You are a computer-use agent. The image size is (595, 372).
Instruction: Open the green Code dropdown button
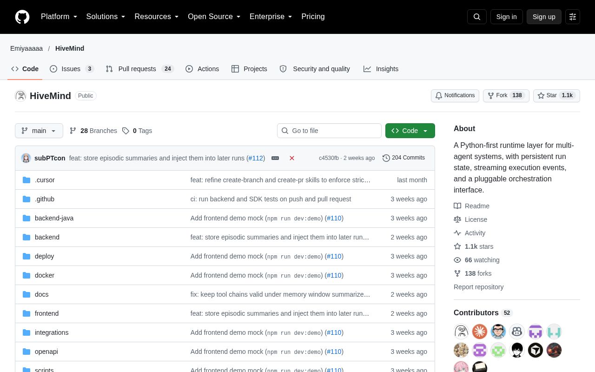coord(410,131)
